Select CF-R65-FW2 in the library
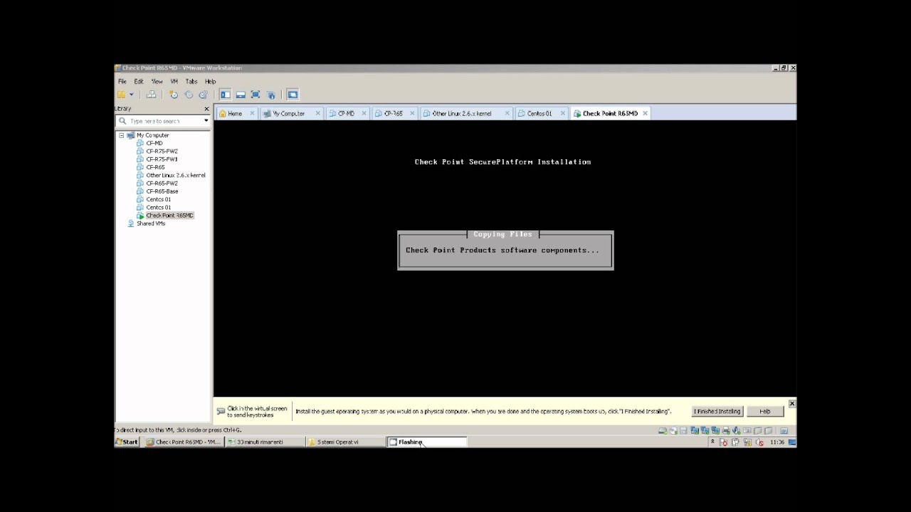 click(x=162, y=183)
